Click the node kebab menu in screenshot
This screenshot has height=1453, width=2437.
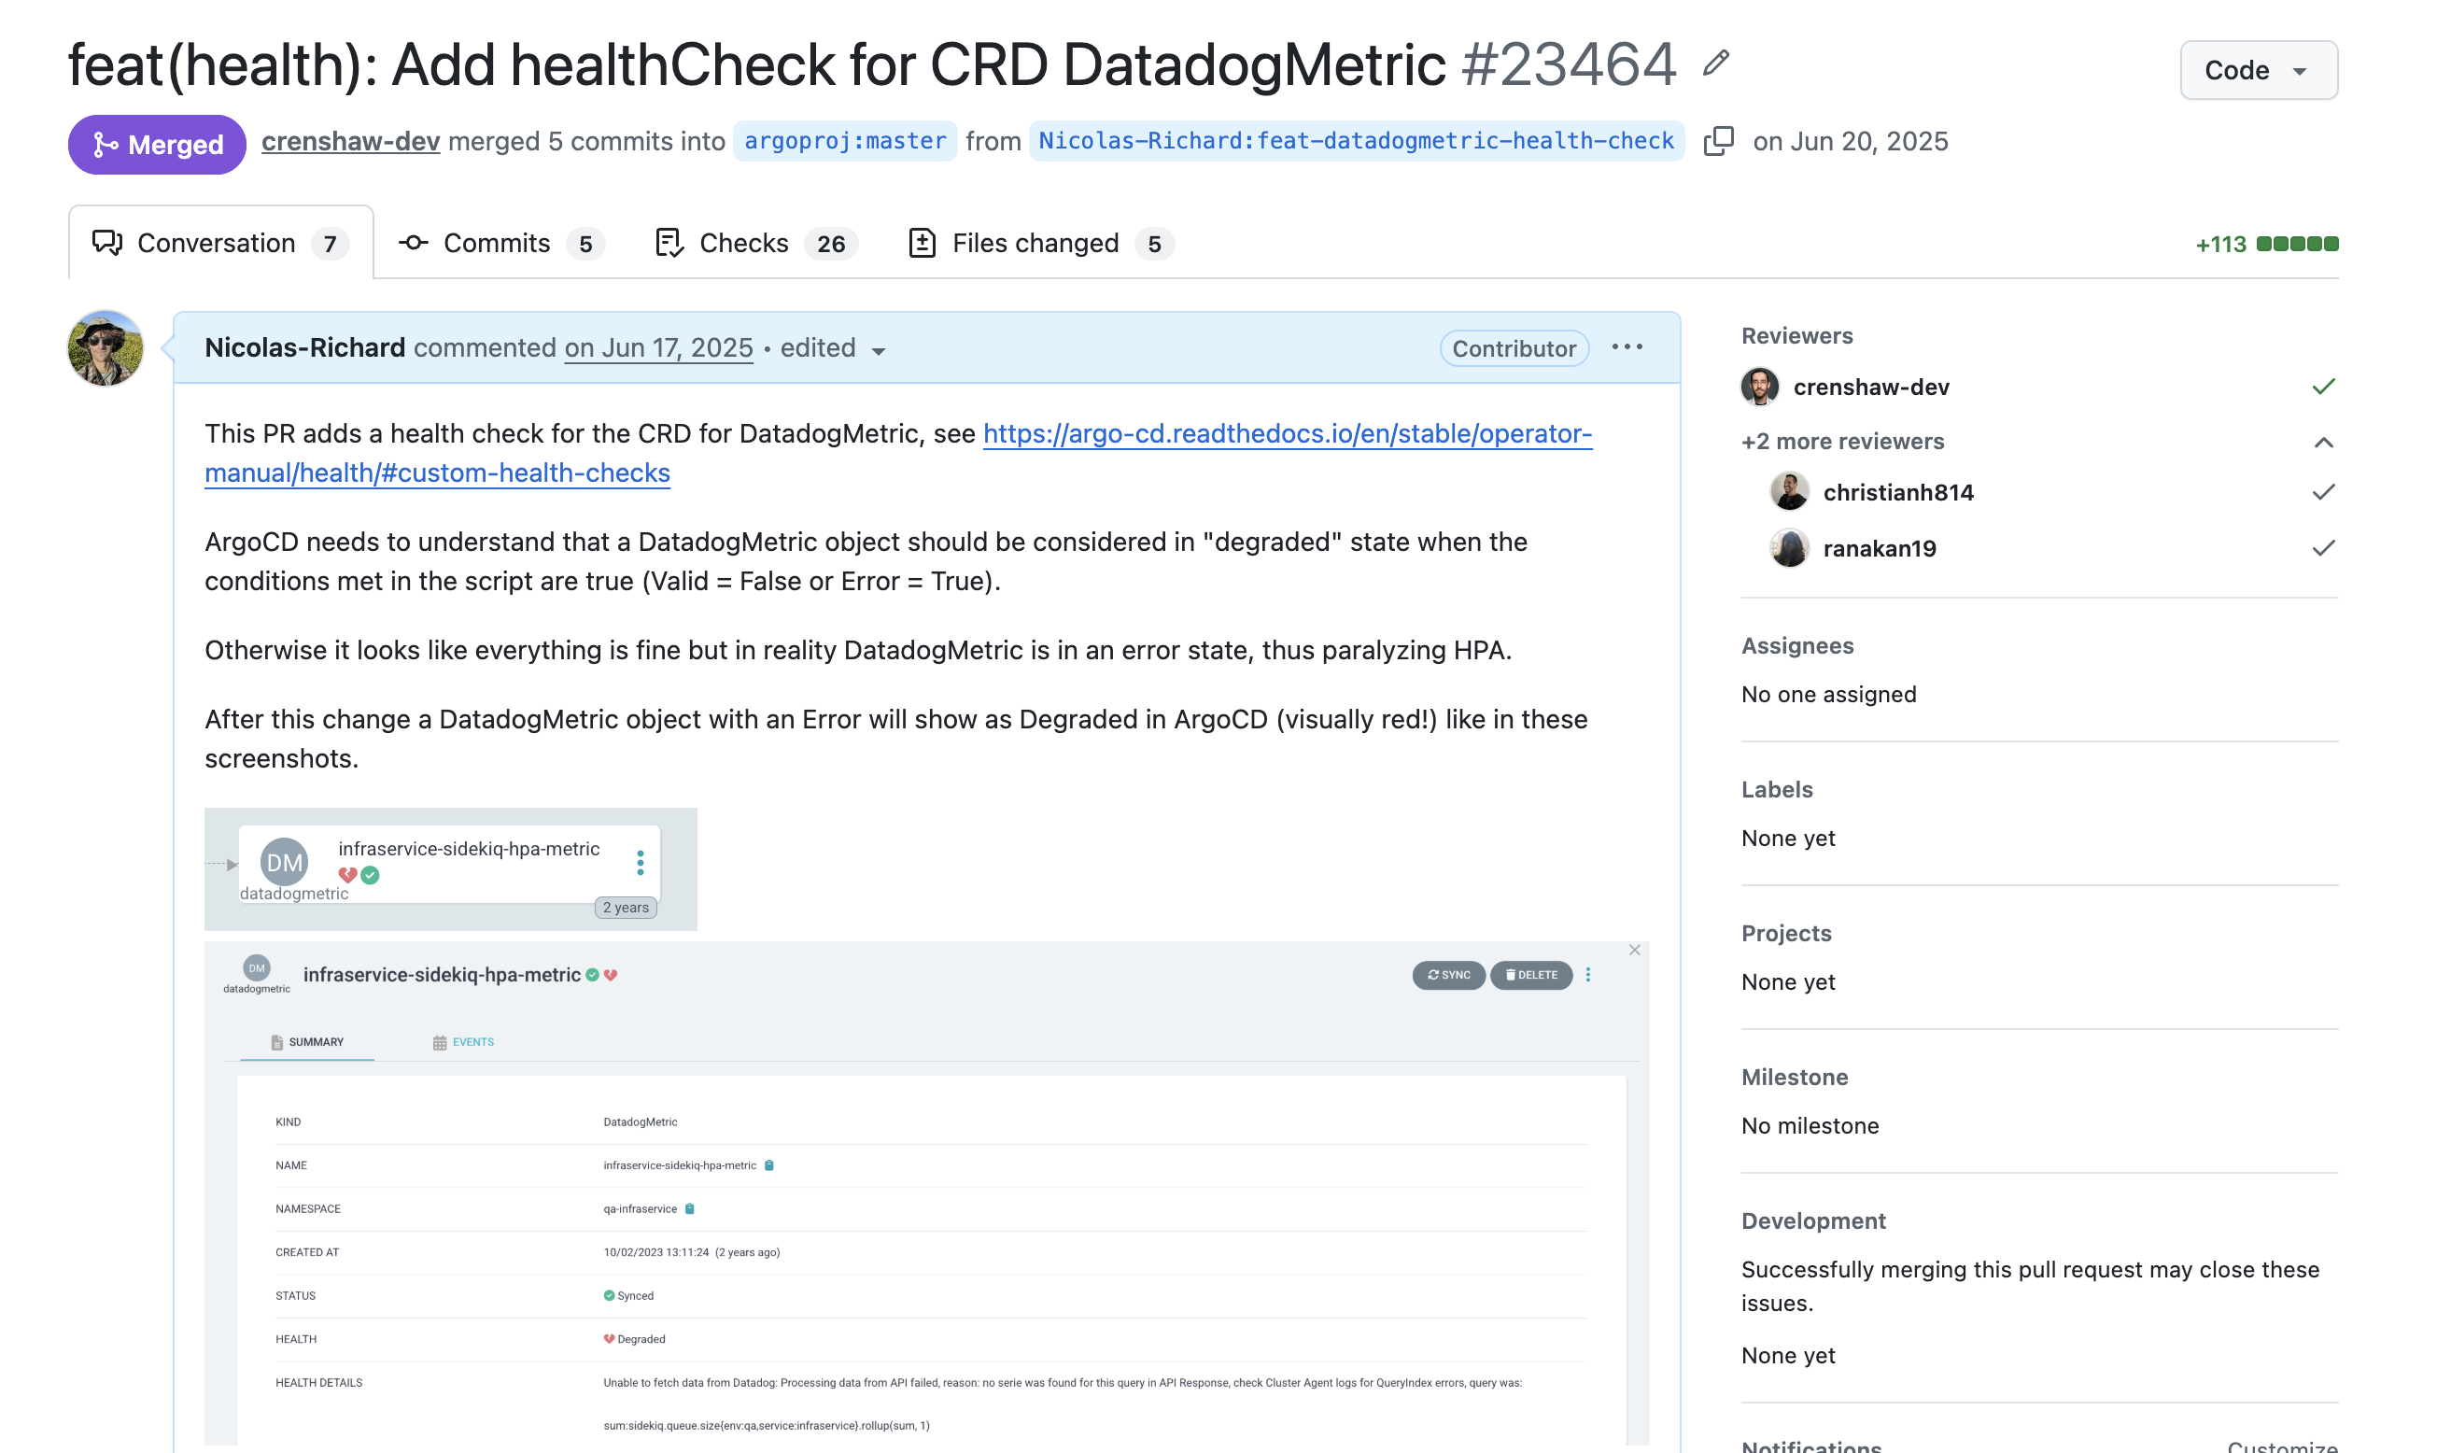[x=641, y=863]
